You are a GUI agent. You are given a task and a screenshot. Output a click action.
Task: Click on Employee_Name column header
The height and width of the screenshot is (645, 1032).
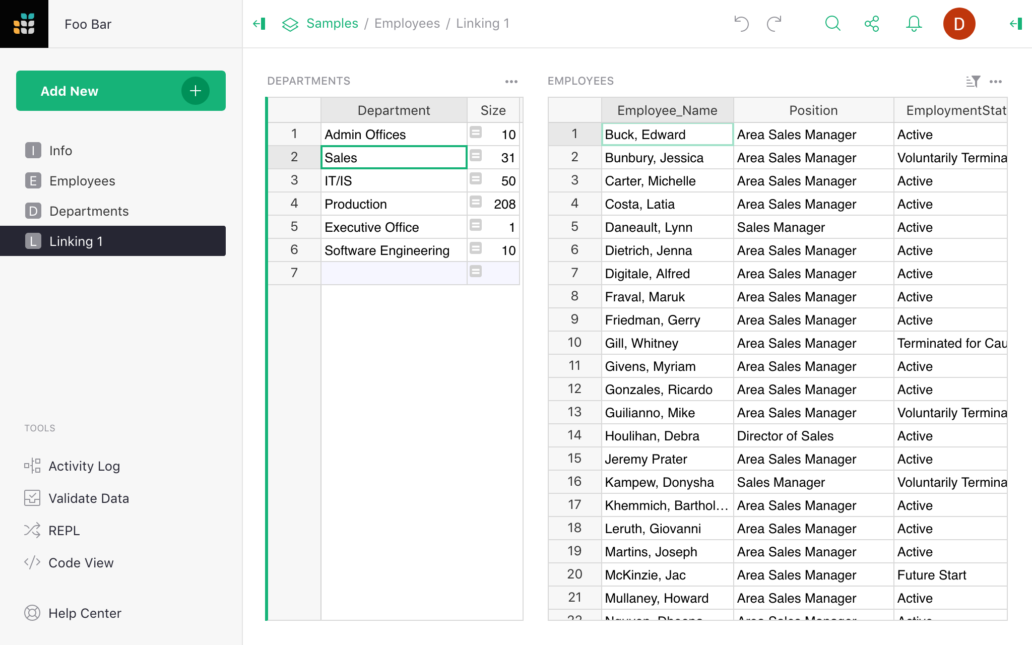667,111
